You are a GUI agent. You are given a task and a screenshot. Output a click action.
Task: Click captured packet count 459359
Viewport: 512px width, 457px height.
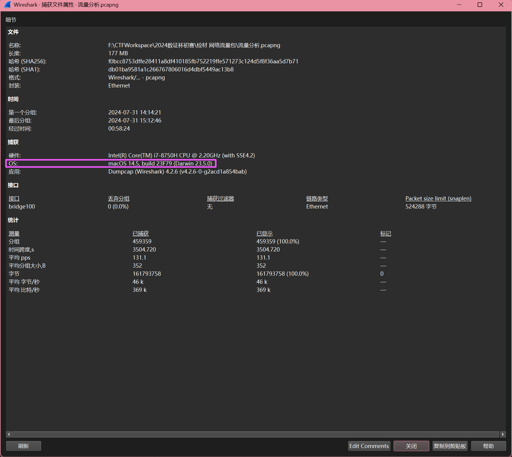click(x=142, y=241)
